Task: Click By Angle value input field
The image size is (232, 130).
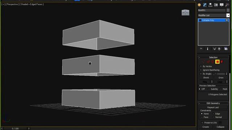Action: [x=219, y=74]
